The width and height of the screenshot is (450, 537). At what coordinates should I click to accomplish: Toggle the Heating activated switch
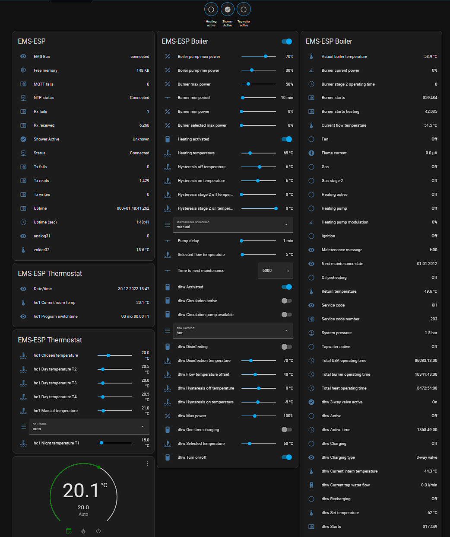286,139
